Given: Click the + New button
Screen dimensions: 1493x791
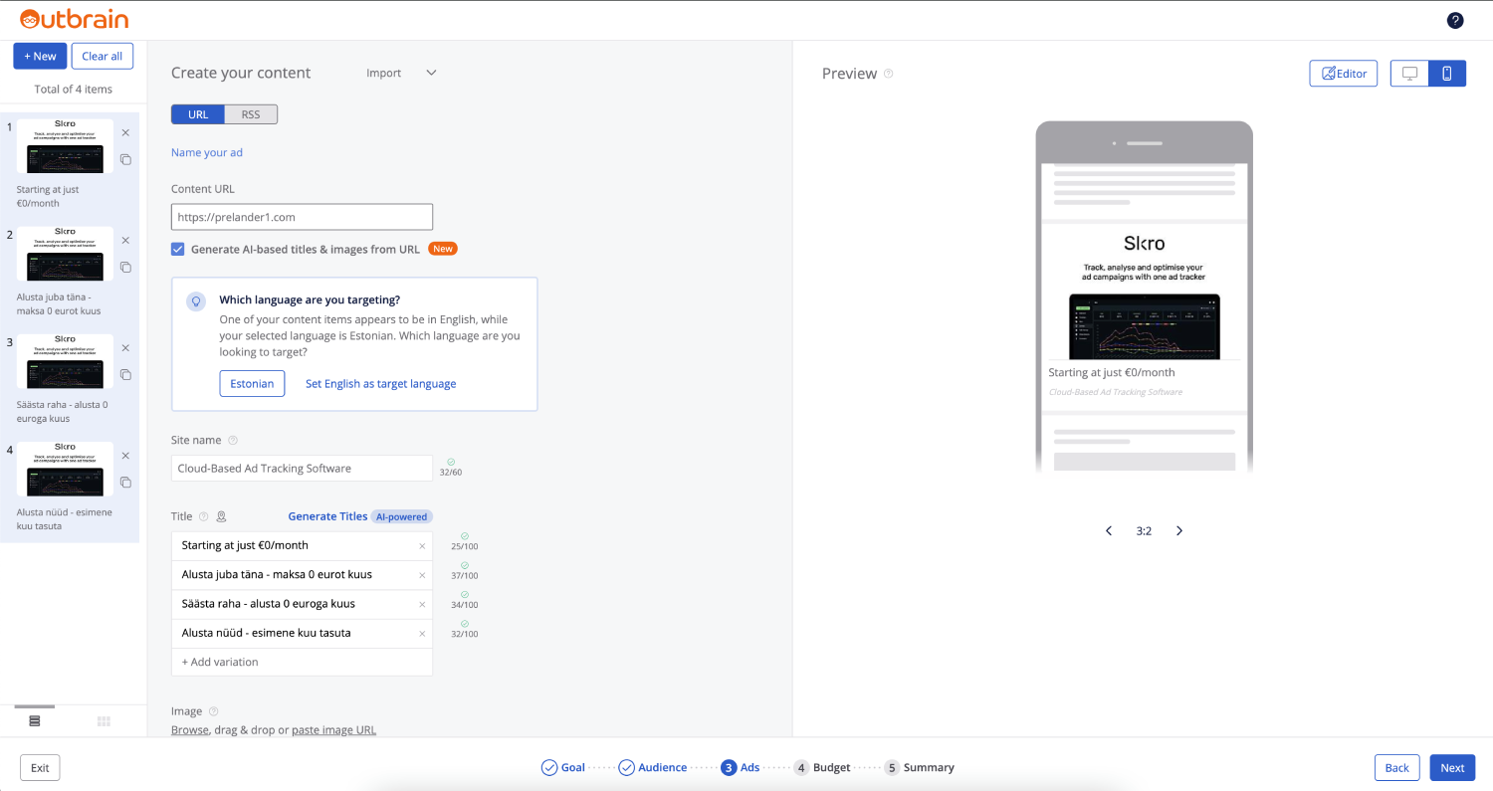Looking at the screenshot, I should (x=40, y=56).
